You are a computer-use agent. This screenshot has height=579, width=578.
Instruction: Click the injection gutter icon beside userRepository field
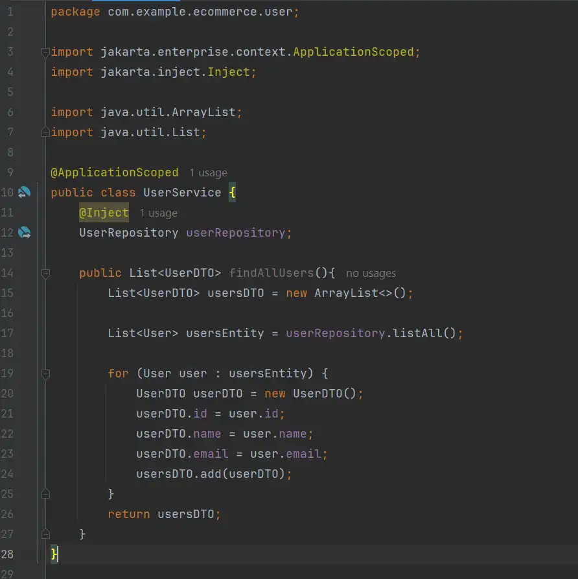coord(25,232)
